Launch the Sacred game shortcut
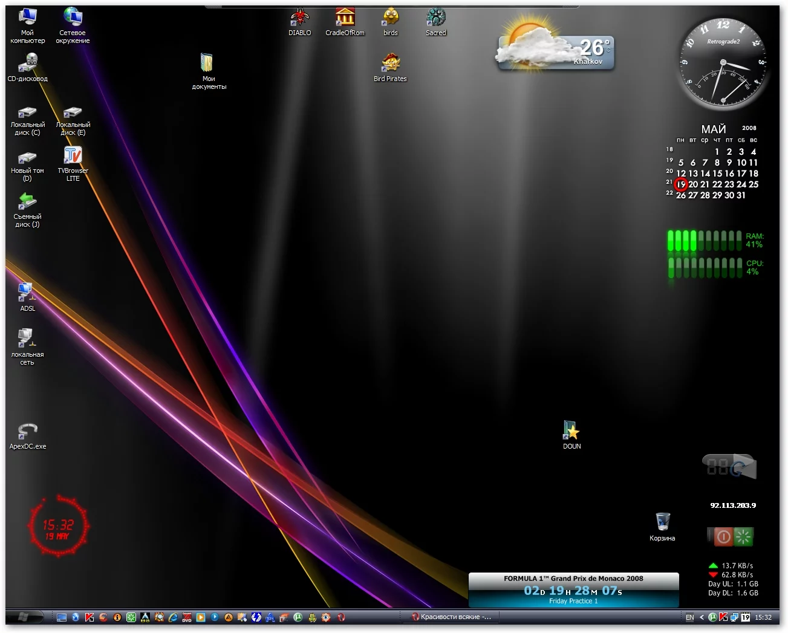 [435, 18]
